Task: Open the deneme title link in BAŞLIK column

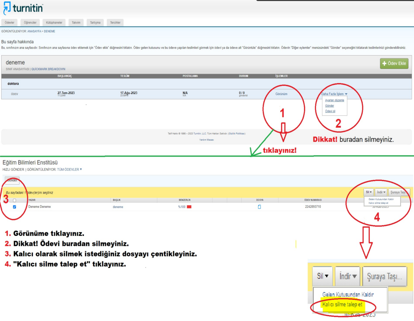Action: click(118, 207)
